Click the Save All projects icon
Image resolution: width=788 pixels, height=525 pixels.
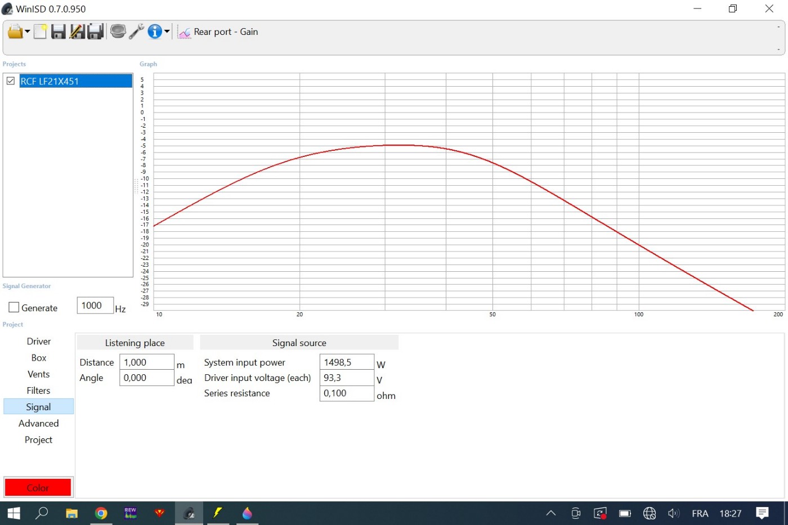pos(95,32)
